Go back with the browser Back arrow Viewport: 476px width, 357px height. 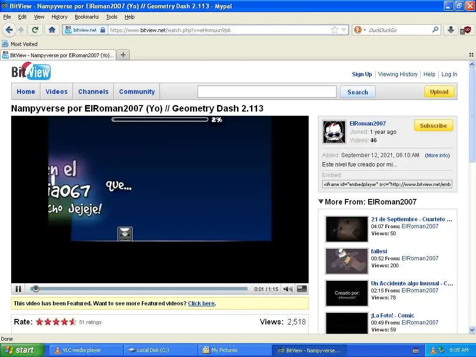(9, 30)
